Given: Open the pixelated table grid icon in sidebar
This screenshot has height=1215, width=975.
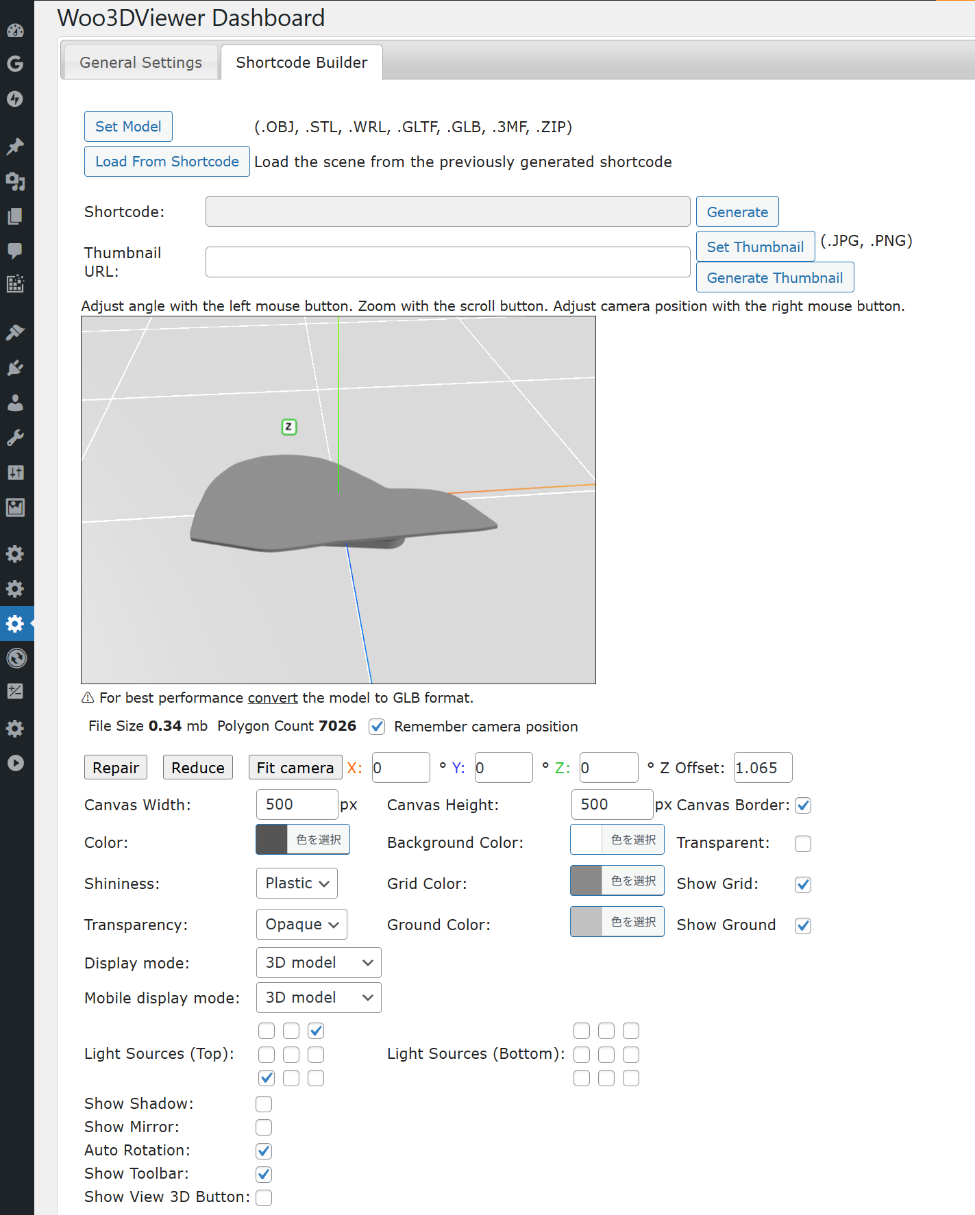Looking at the screenshot, I should 15,283.
